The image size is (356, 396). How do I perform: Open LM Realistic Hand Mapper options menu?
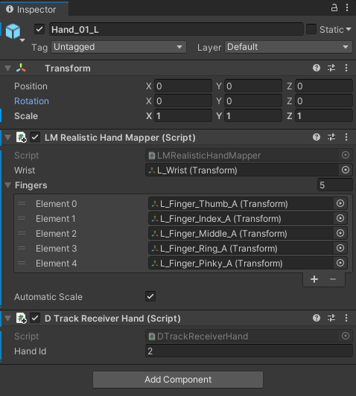click(x=346, y=137)
